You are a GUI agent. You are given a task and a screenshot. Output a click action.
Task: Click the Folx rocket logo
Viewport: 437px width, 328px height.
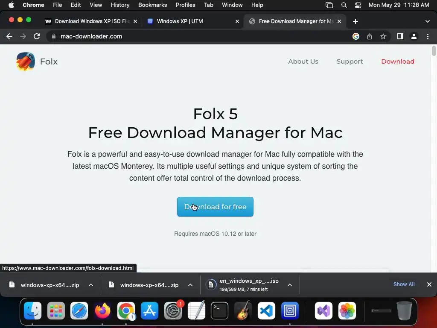[x=25, y=61]
